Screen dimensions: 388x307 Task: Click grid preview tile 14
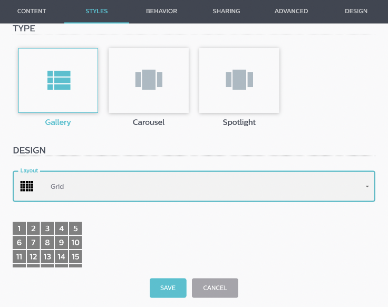[61, 256]
